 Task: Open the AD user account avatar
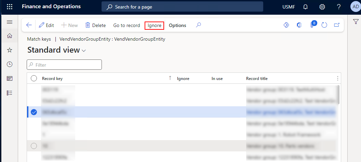pyautogui.click(x=356, y=7)
